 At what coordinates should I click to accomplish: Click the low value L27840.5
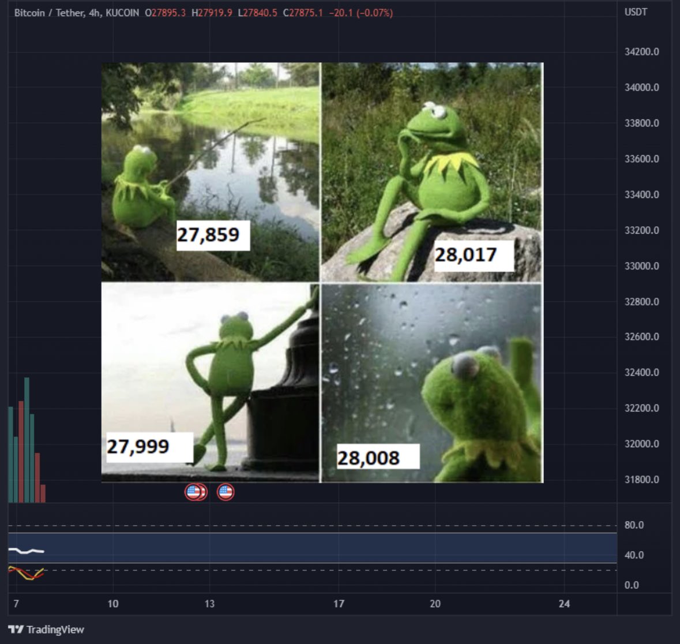(258, 13)
